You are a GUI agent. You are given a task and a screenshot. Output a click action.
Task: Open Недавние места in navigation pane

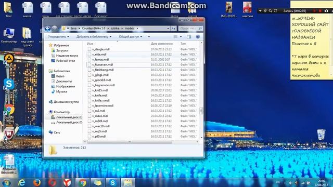coord(67,56)
